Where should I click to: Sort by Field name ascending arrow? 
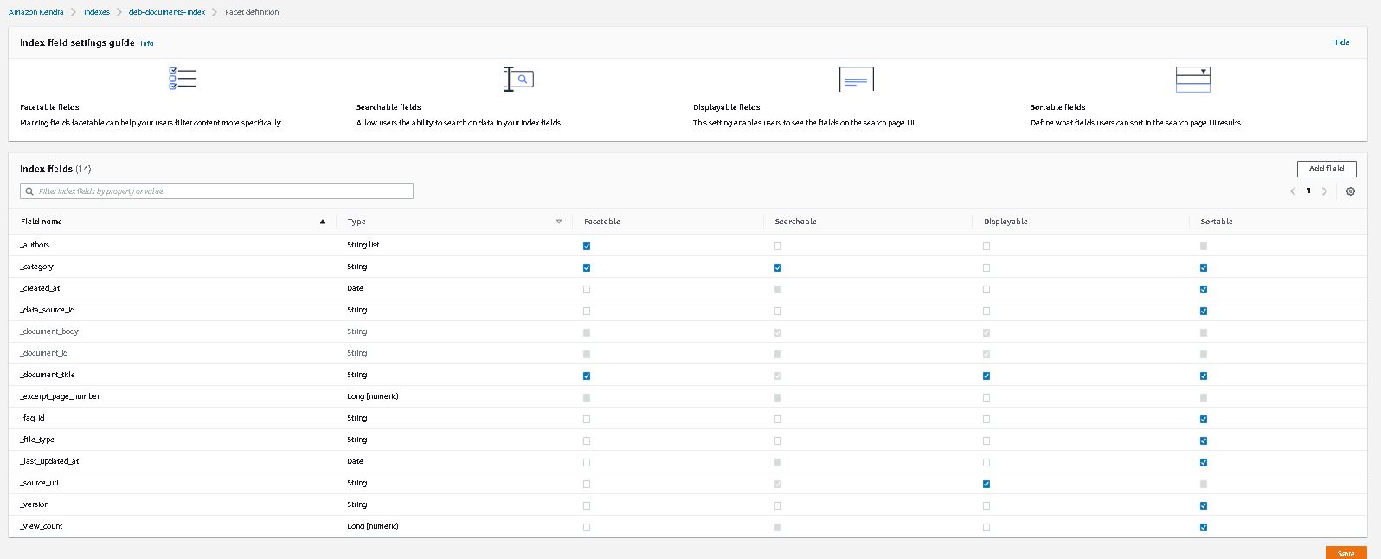tap(323, 222)
